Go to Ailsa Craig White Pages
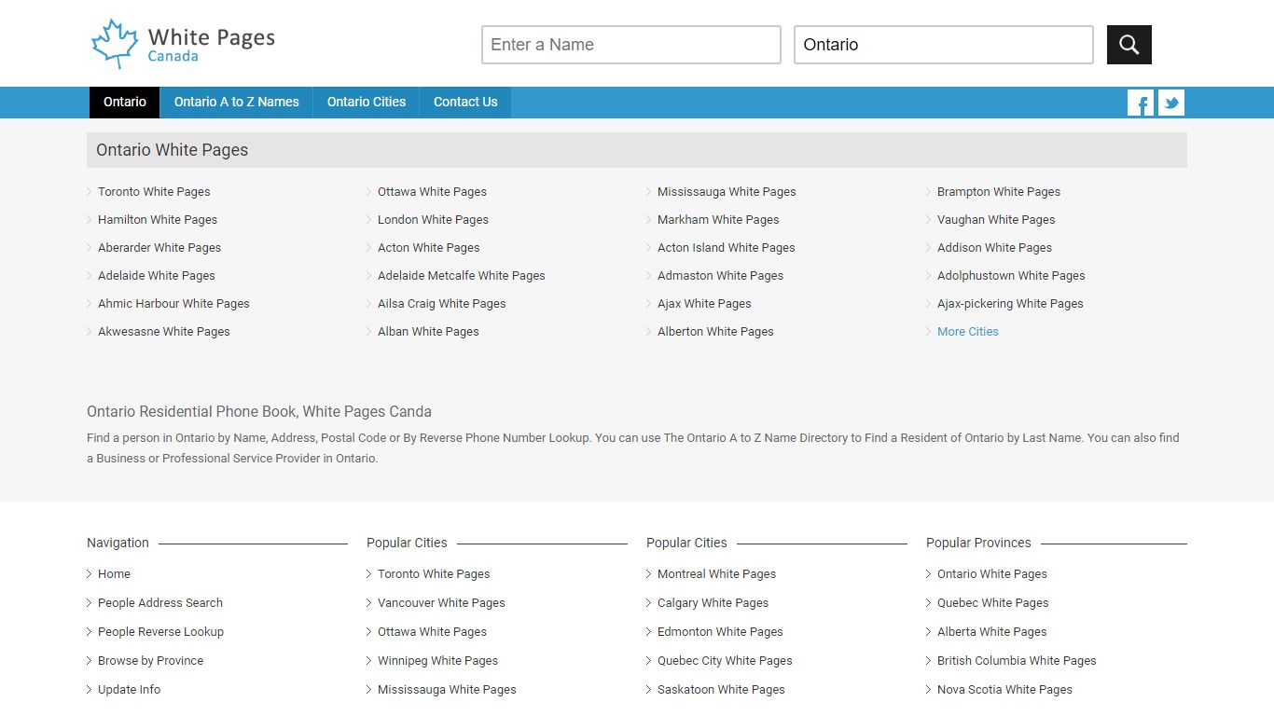This screenshot has height=716, width=1274. click(x=442, y=304)
